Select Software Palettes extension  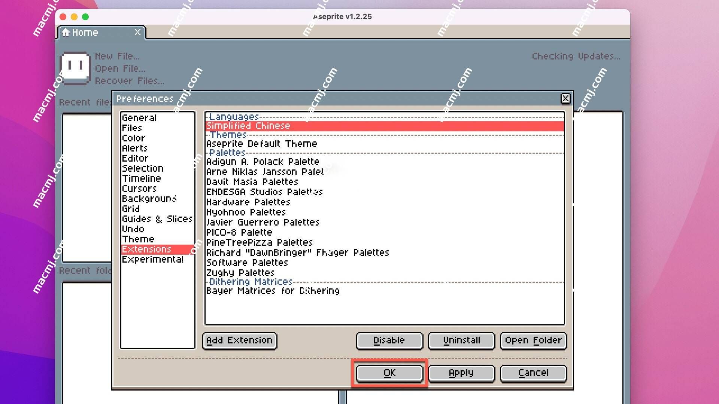(x=385, y=263)
